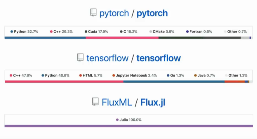Open the tensorflow owner link

pyautogui.click(x=107, y=58)
